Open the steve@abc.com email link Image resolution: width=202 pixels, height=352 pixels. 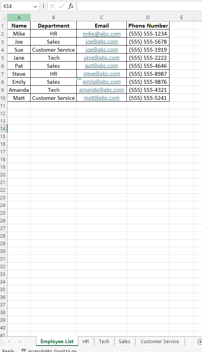click(x=102, y=73)
